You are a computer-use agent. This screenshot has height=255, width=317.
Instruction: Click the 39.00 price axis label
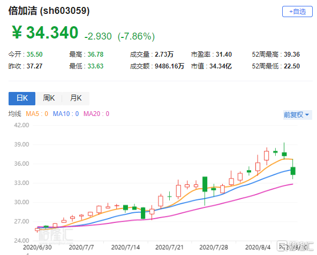pos(21,144)
